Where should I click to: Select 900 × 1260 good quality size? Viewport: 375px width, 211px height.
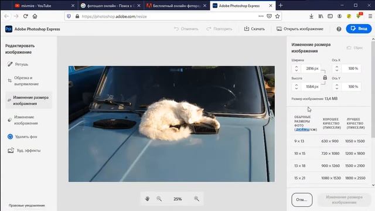(330, 165)
